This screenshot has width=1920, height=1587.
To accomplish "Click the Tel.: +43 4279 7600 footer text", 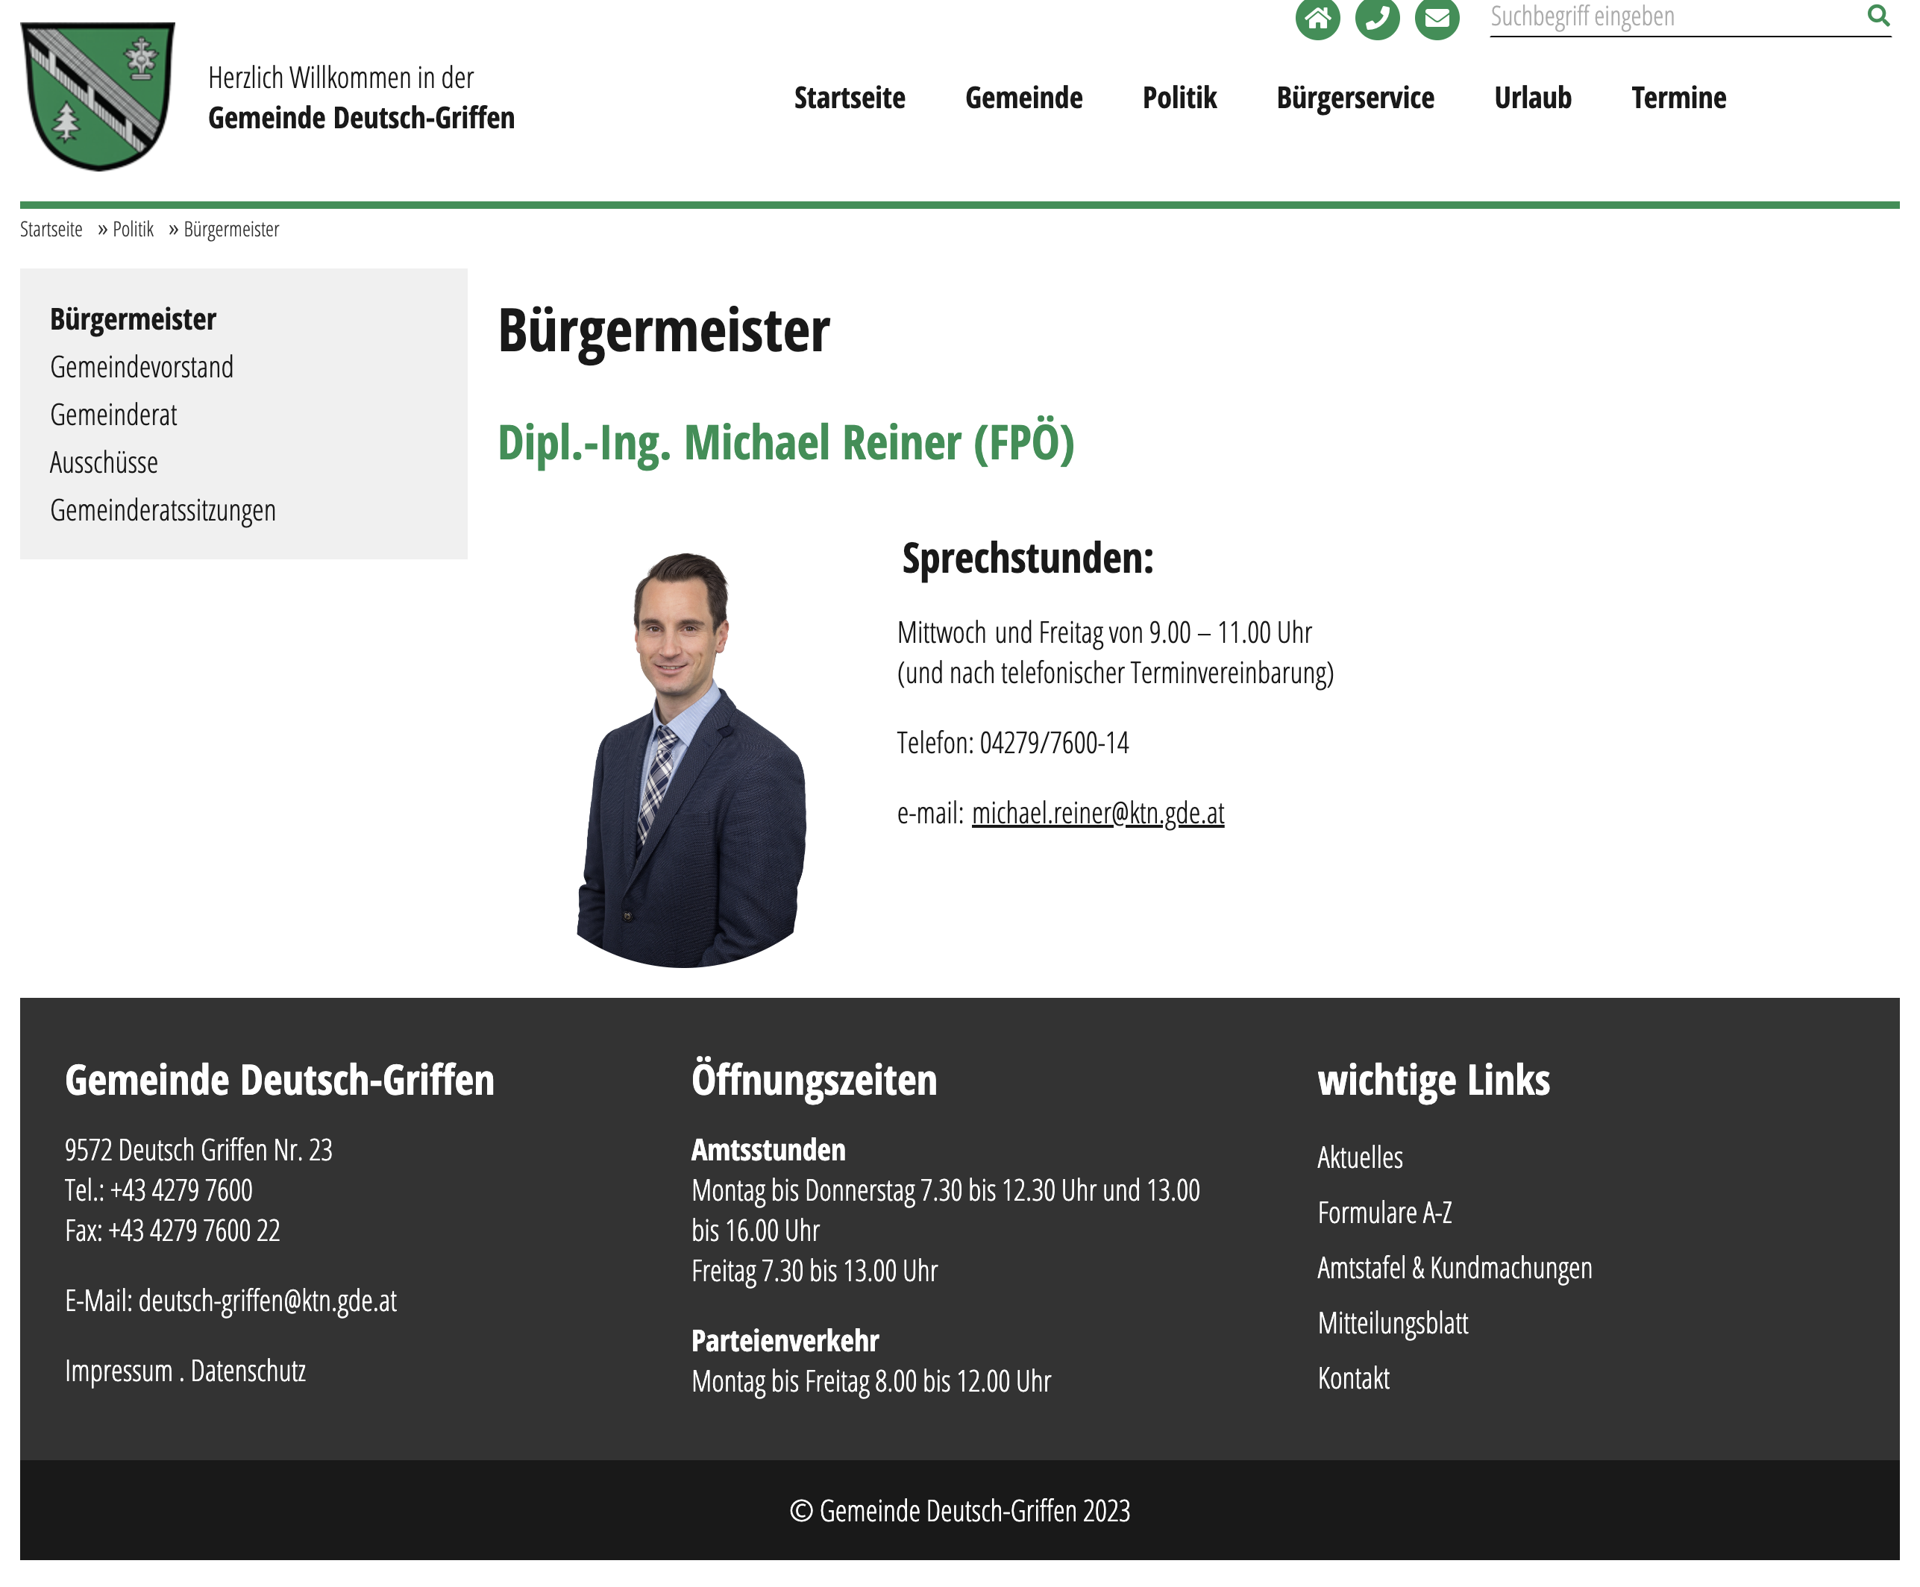I will click(x=158, y=1190).
